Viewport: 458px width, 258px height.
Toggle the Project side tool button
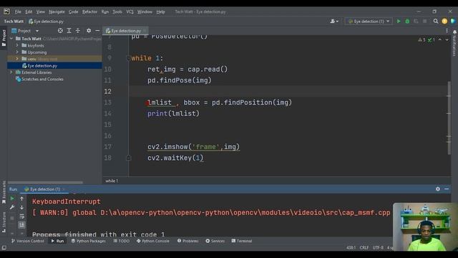point(4,38)
